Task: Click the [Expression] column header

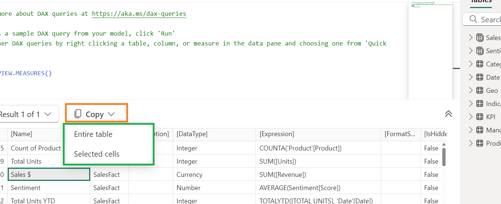Action: (x=277, y=134)
